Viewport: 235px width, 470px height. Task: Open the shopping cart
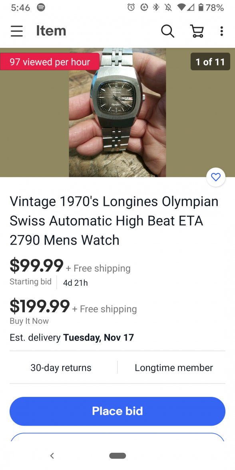click(x=197, y=31)
